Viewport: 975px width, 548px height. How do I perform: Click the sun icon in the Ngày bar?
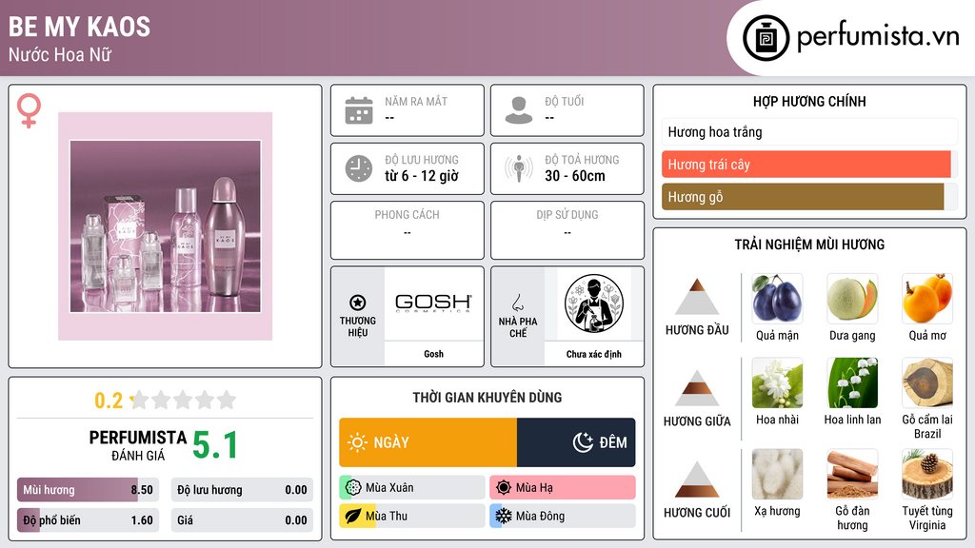point(357,442)
